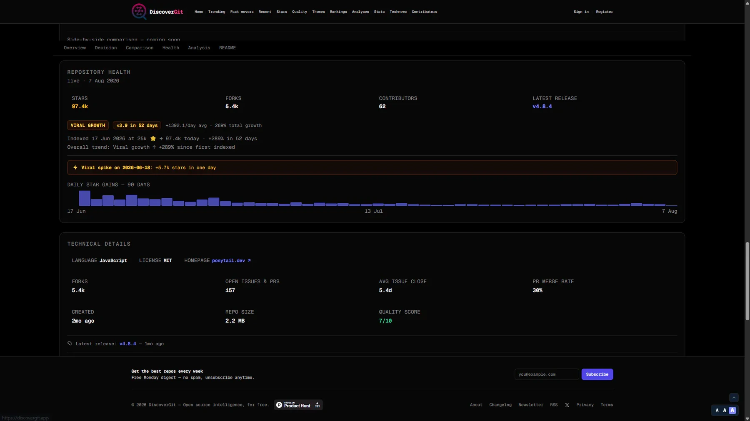Click the contributors count 62
Image resolution: width=750 pixels, height=421 pixels.
coord(382,107)
